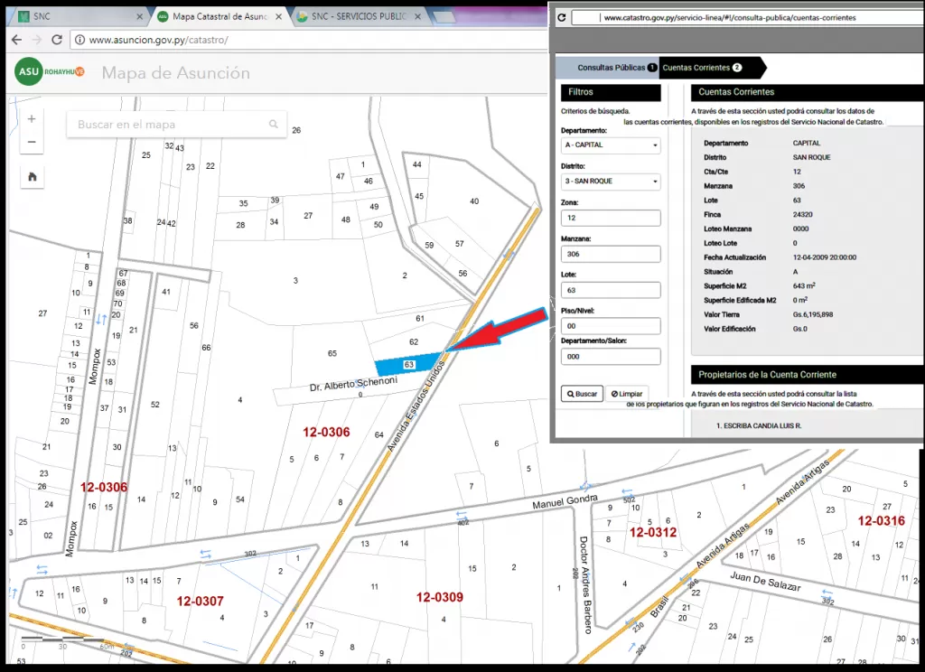Click the Dr. Alberto Schenoni street label

point(353,384)
